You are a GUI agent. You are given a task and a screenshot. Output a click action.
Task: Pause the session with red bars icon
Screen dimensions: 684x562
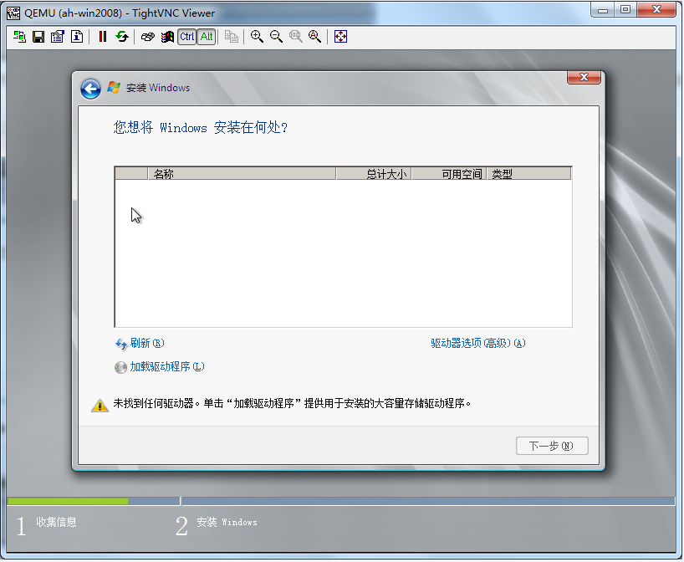tap(103, 37)
